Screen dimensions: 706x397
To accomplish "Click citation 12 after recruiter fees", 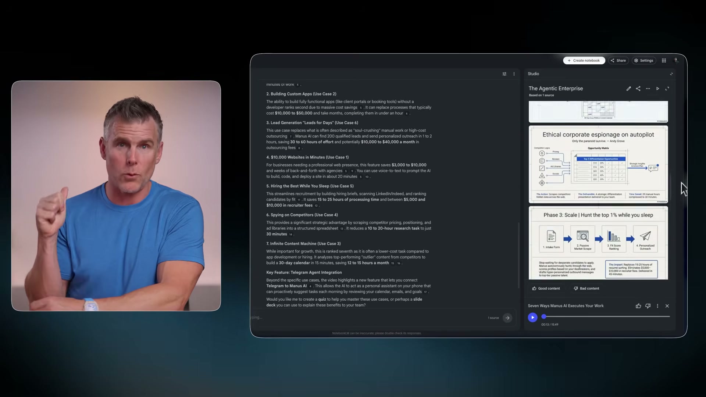I will [x=316, y=205].
